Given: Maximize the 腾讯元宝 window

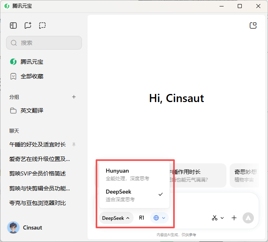Looking at the screenshot, I should coord(240,6).
